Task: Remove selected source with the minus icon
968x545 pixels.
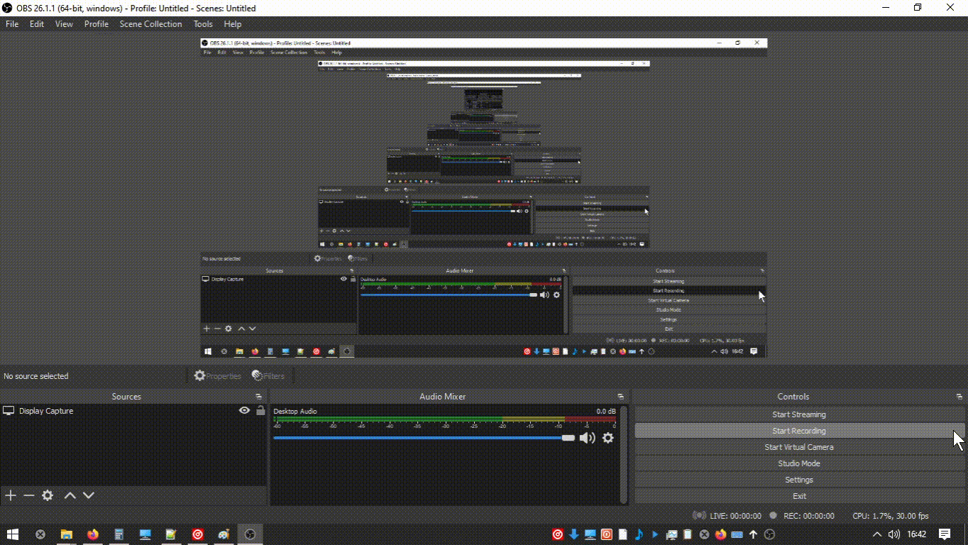Action: 29,495
